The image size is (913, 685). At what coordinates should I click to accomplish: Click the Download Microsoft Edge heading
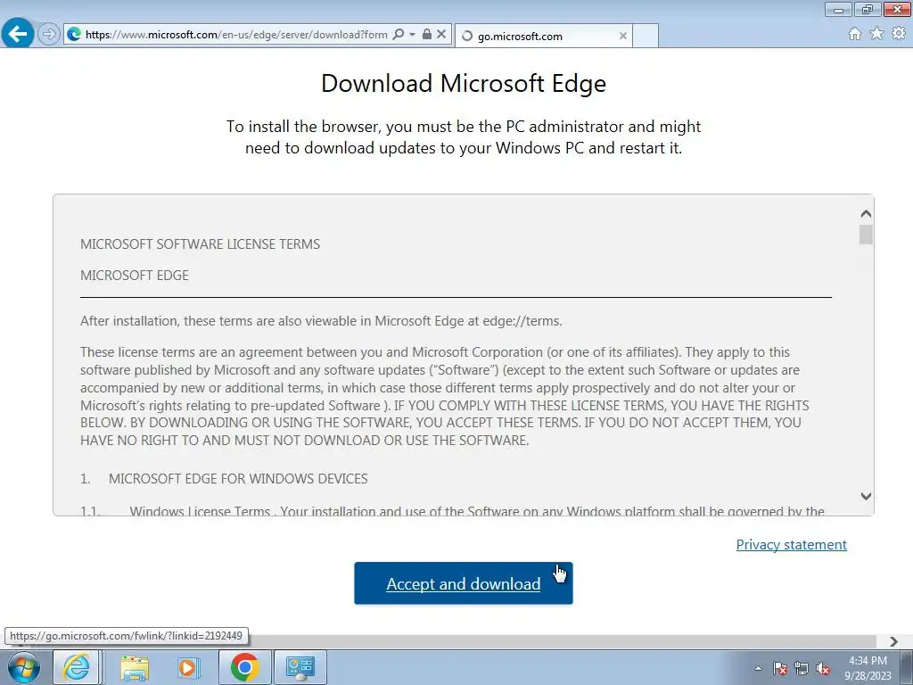coord(464,83)
